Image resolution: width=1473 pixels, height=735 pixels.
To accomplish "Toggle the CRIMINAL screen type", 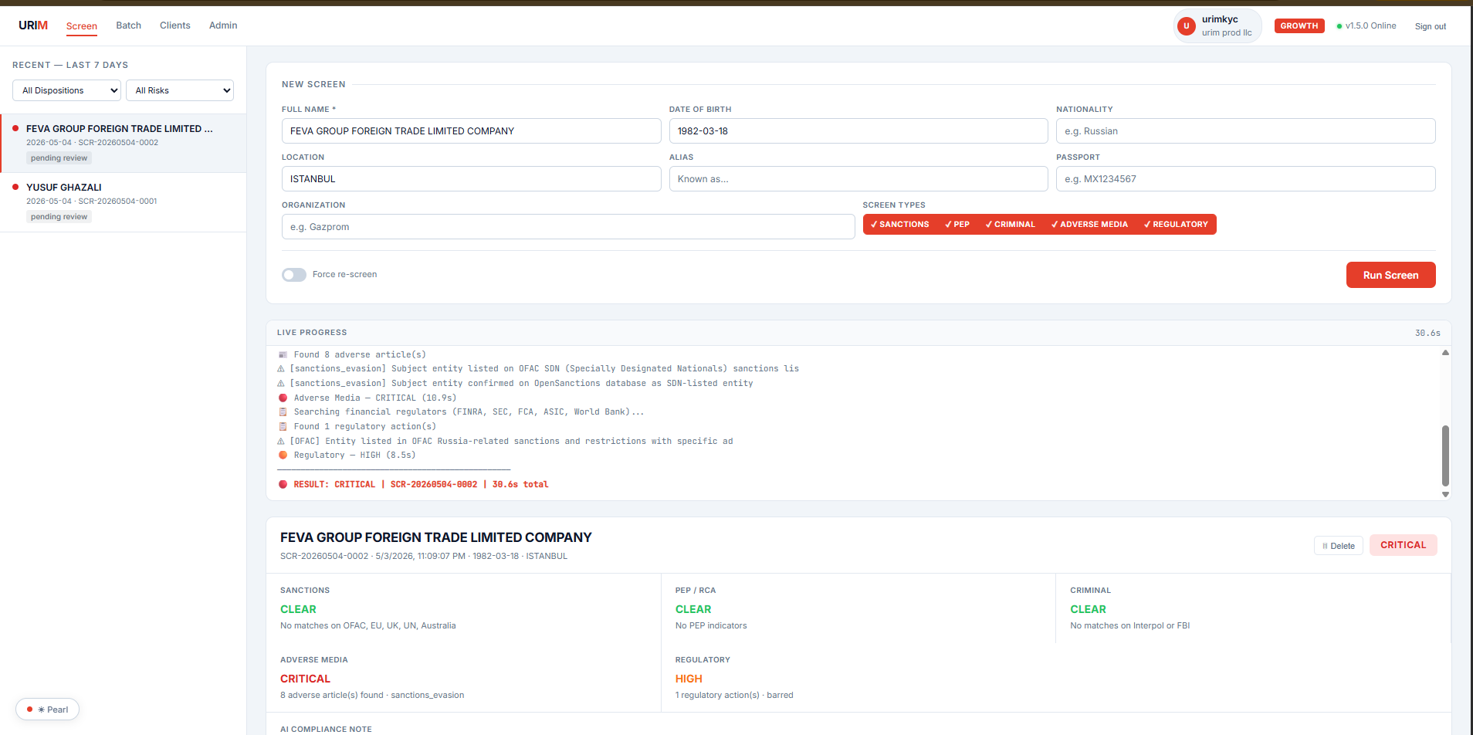I will [1010, 224].
